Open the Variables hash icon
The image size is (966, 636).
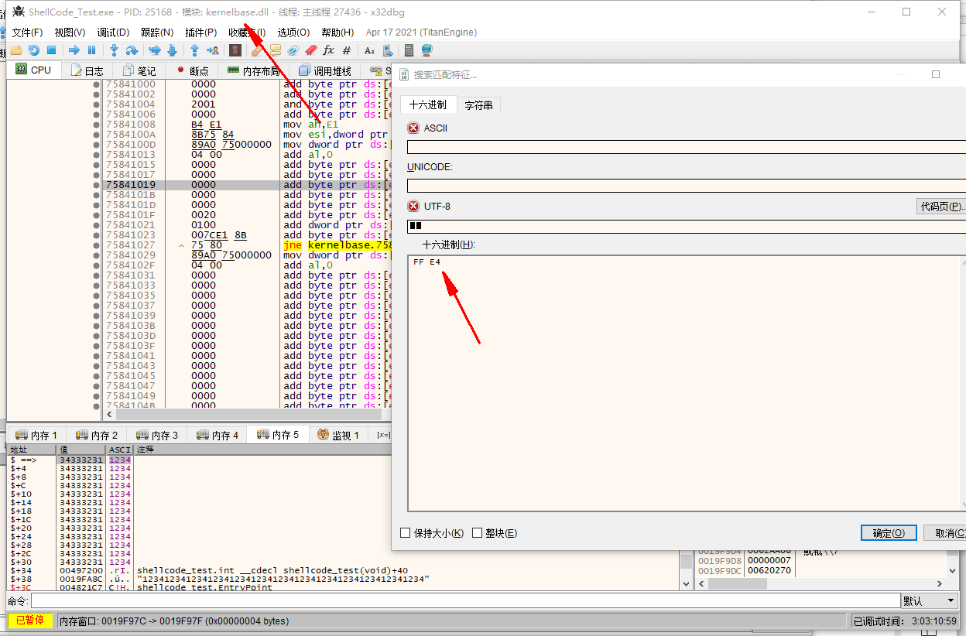coord(346,50)
